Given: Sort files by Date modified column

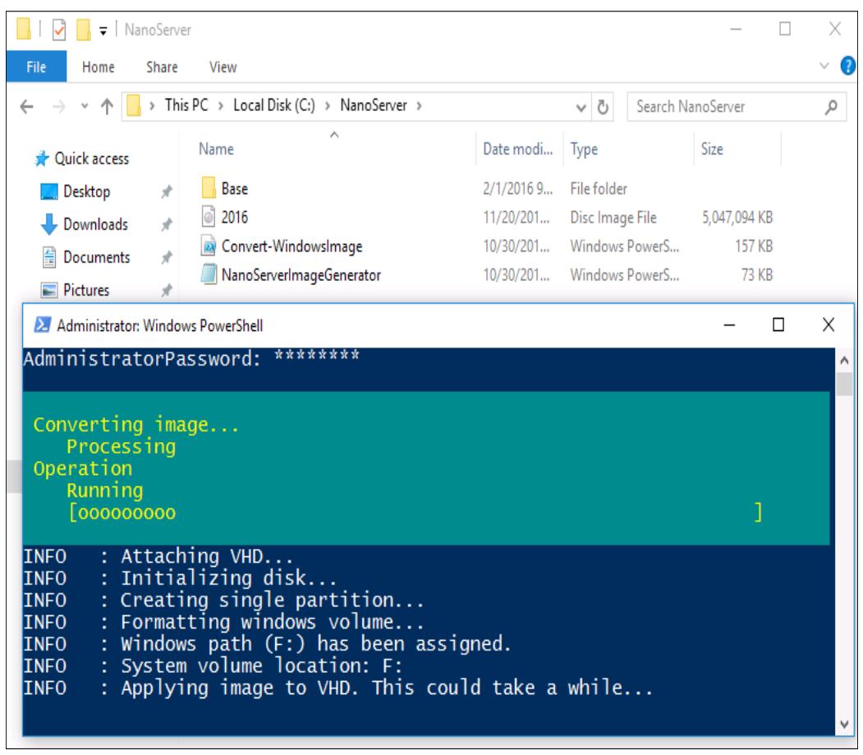Looking at the screenshot, I should [518, 149].
